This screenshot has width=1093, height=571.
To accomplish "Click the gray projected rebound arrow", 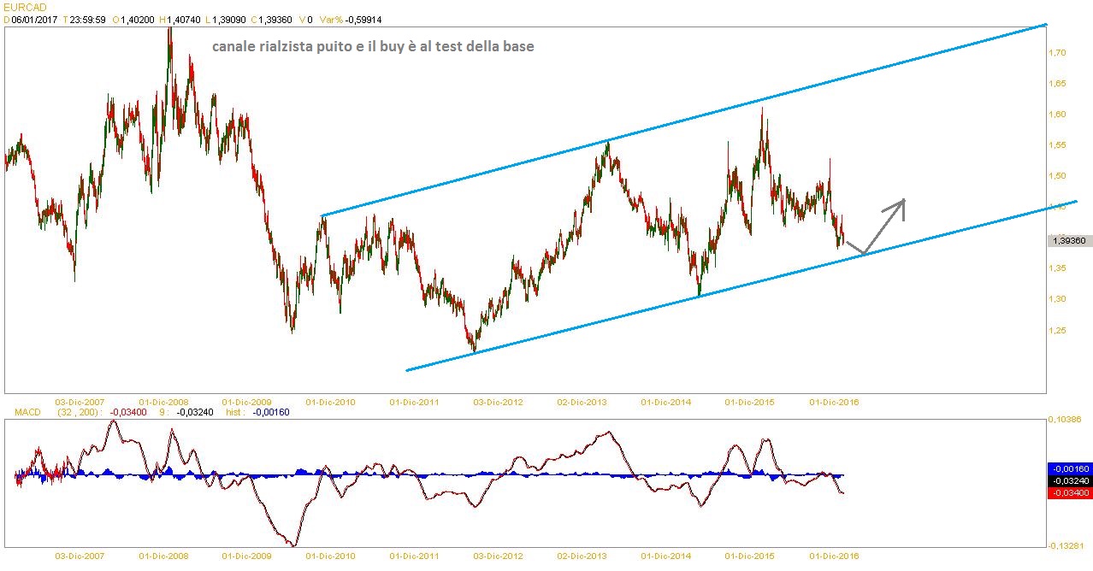I will [x=885, y=224].
